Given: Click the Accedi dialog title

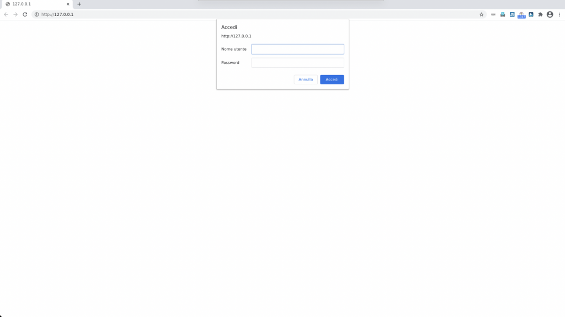Looking at the screenshot, I should pyautogui.click(x=229, y=27).
